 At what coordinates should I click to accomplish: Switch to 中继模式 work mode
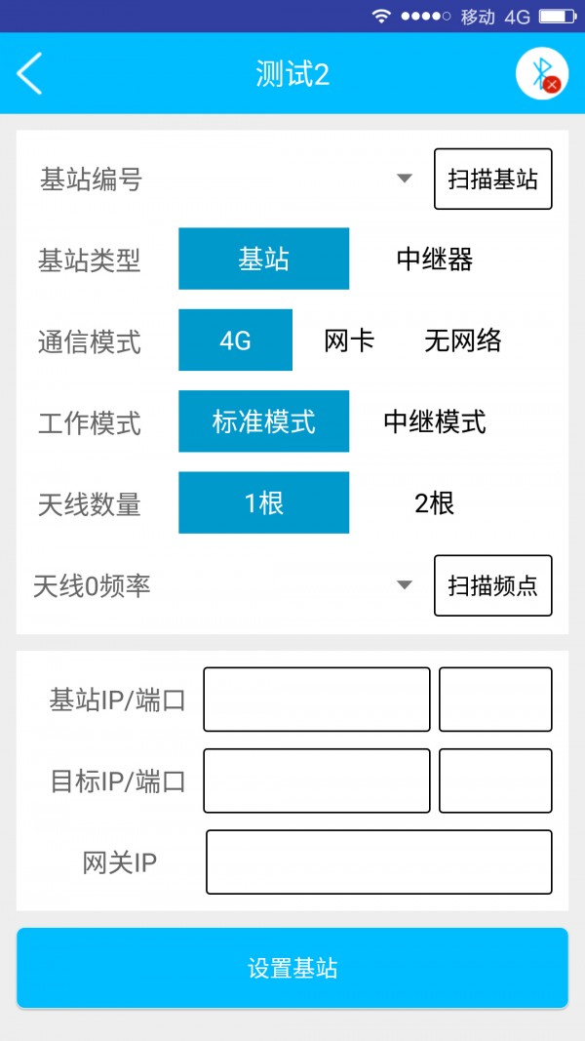click(x=435, y=421)
